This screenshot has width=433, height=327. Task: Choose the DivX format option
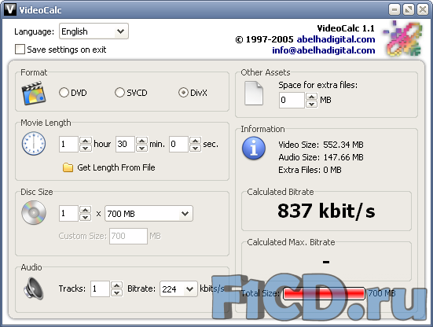183,93
